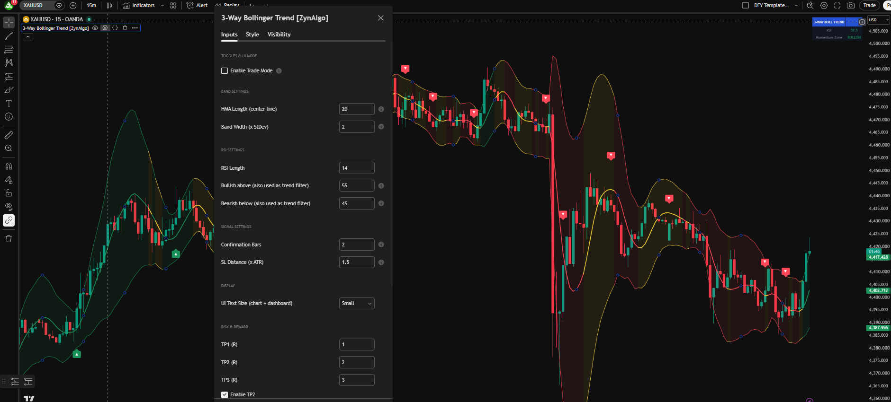Switch to the Style tab
Viewport: 891px width, 402px height.
(252, 35)
